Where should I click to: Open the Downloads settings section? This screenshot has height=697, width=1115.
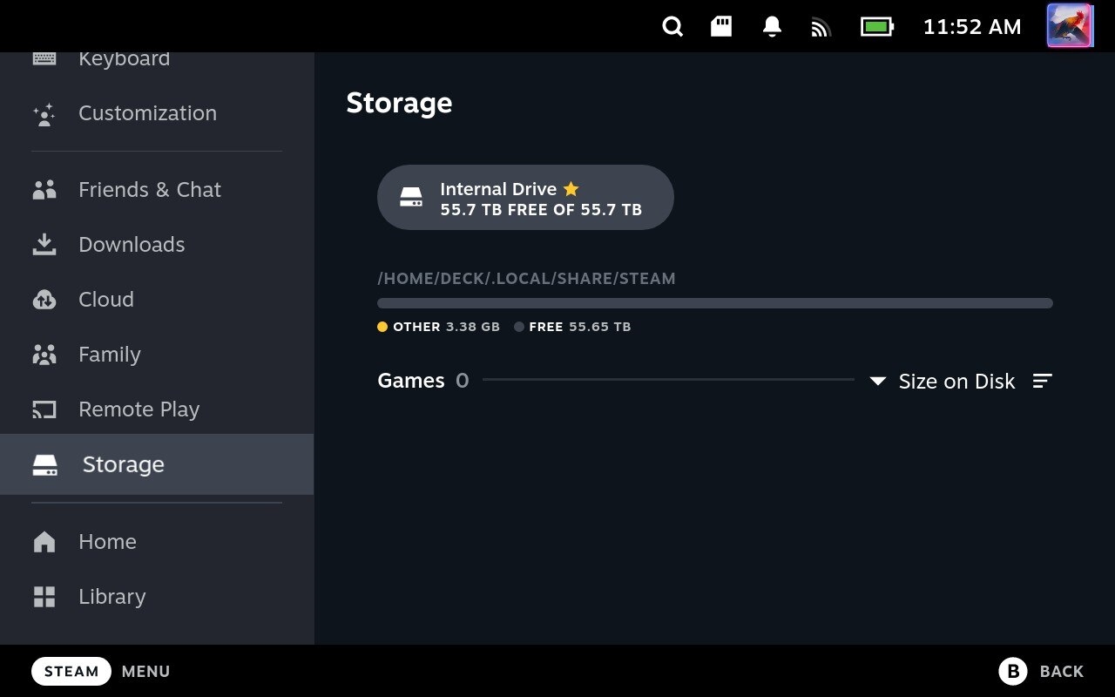132,244
